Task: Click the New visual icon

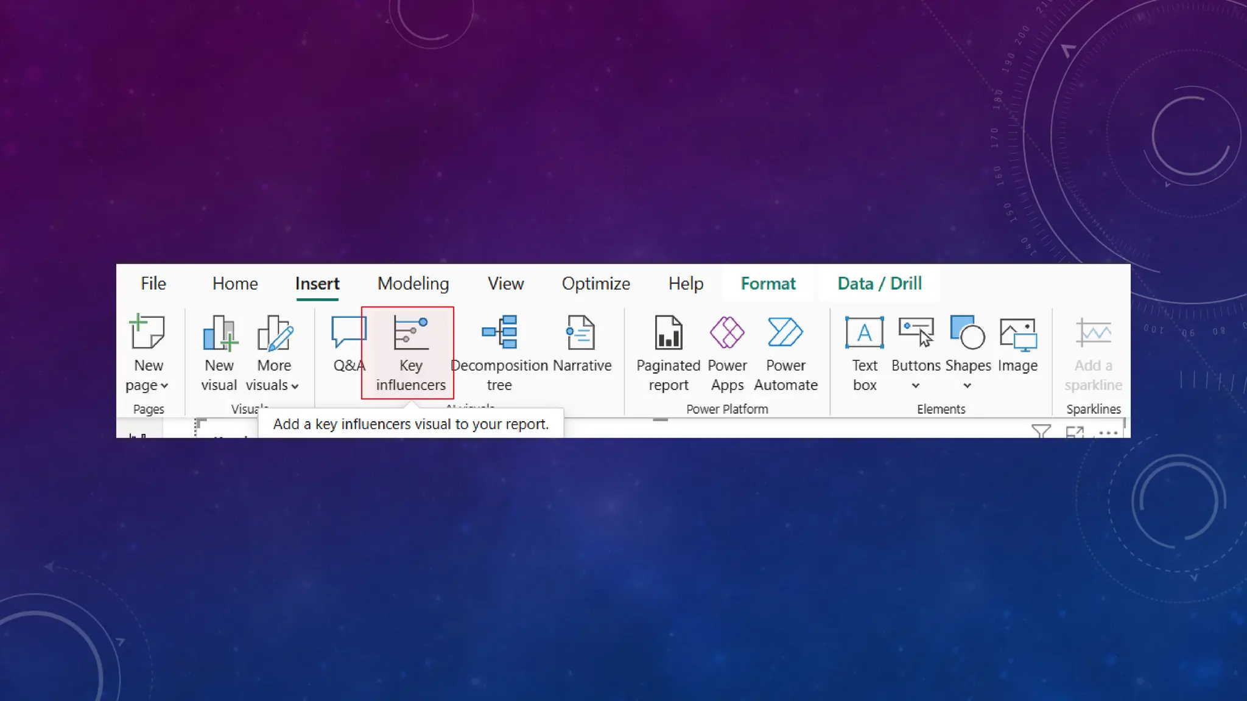Action: (x=219, y=333)
